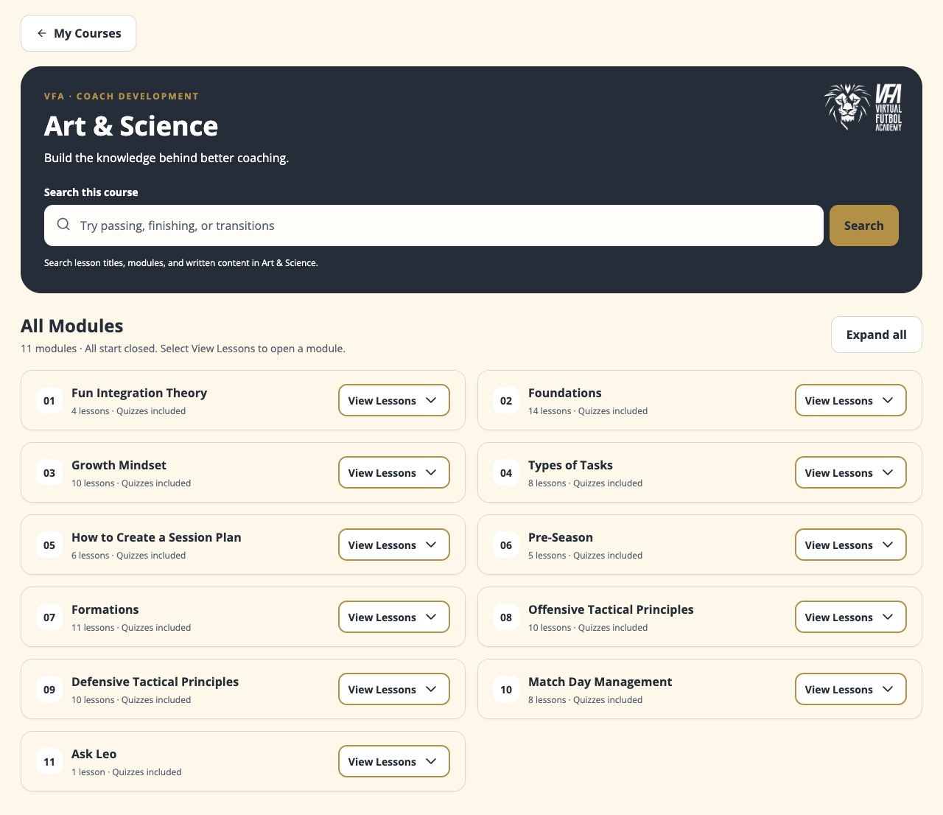Click the Growth Mindset module title
The image size is (943, 815).
119,465
